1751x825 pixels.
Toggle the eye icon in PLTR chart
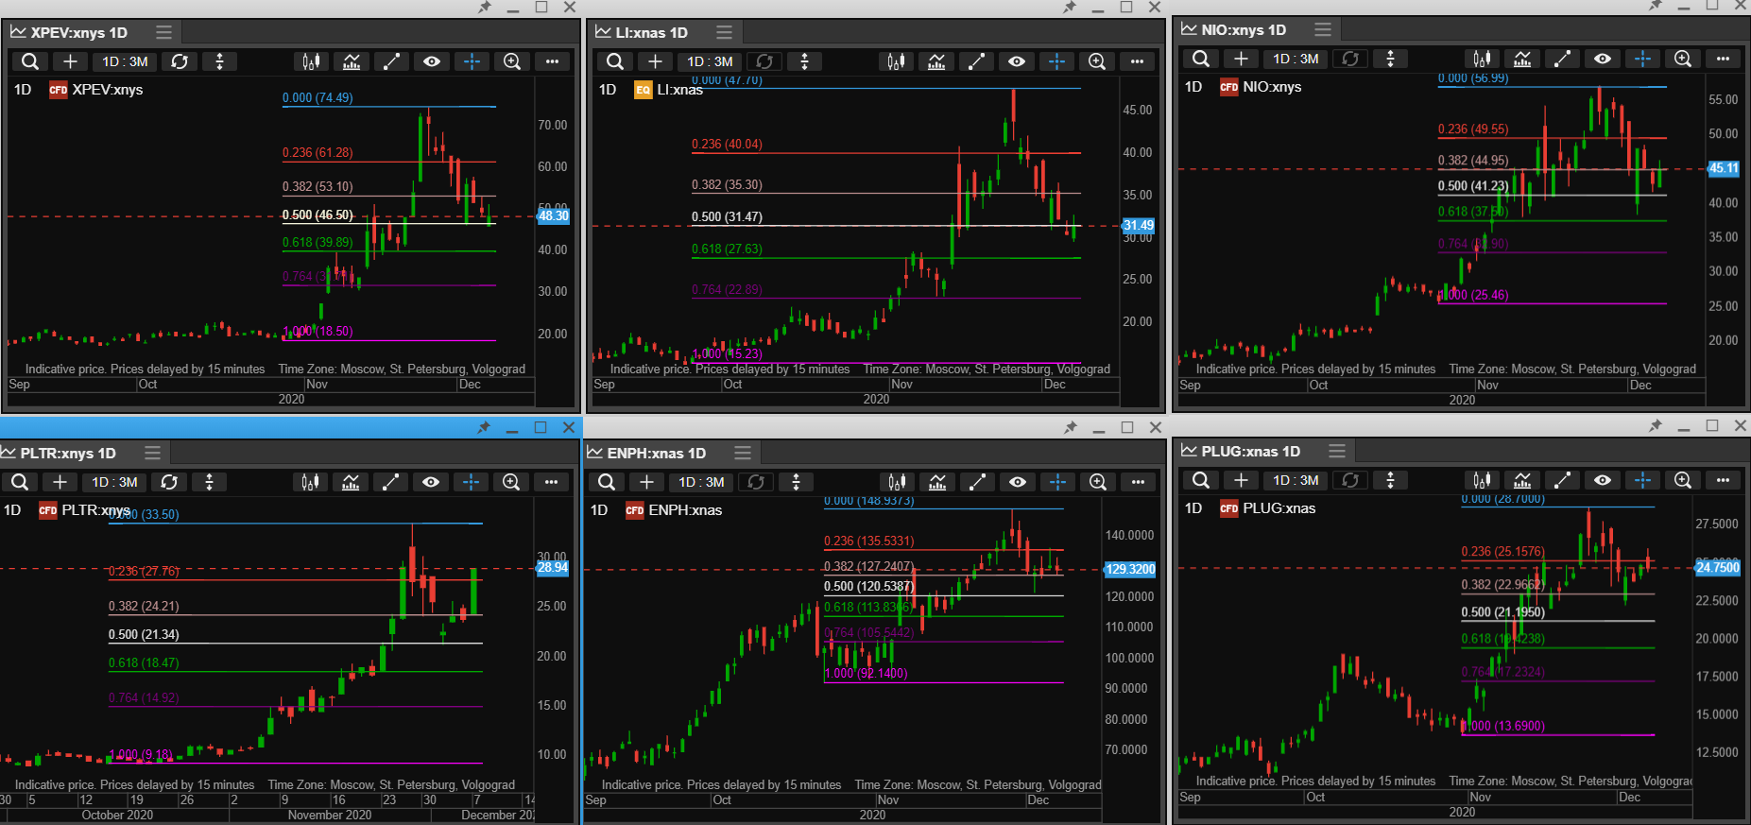[431, 482]
